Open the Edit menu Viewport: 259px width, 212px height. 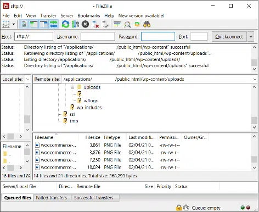[18, 16]
